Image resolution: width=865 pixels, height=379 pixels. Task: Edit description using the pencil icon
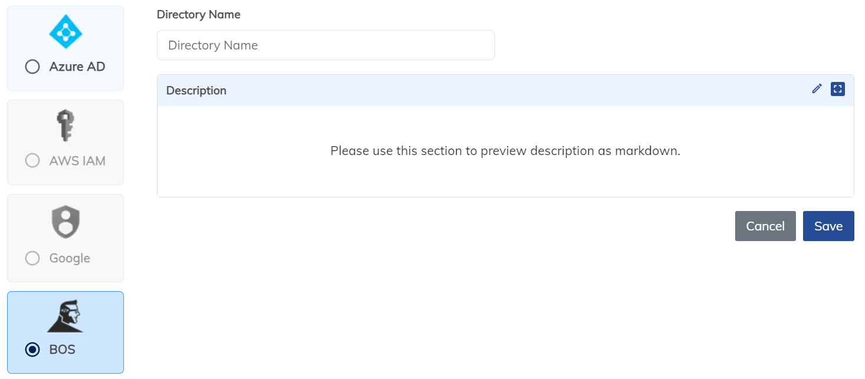(x=817, y=89)
